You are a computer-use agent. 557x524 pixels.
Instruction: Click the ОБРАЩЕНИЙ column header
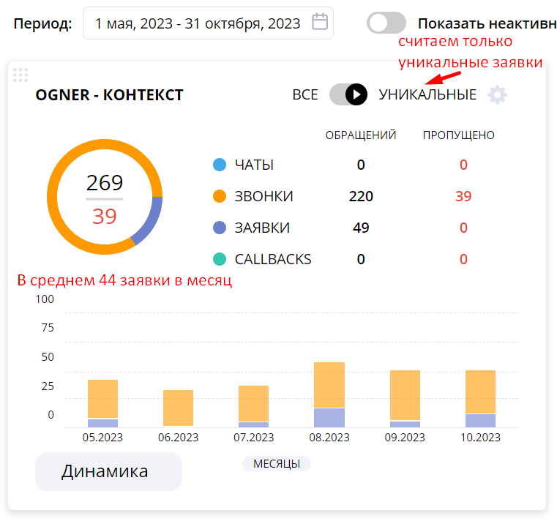361,135
